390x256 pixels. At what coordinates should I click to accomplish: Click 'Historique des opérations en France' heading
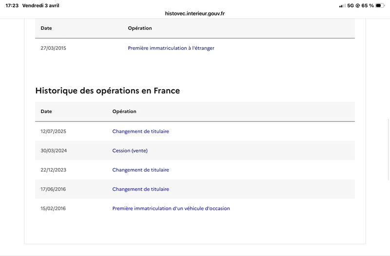(x=107, y=91)
